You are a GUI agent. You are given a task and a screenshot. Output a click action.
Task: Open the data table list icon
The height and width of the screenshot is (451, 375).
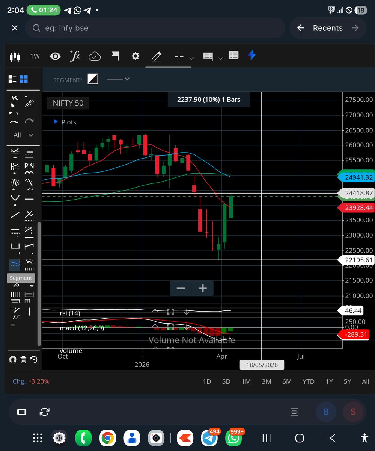[233, 56]
